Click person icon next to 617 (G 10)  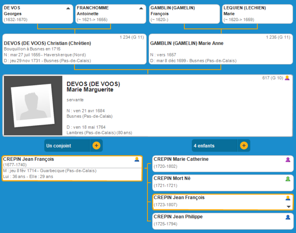coord(287,78)
